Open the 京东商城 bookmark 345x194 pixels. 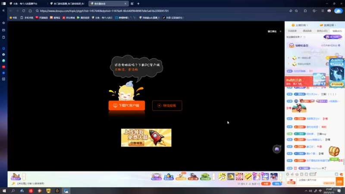pos(69,18)
